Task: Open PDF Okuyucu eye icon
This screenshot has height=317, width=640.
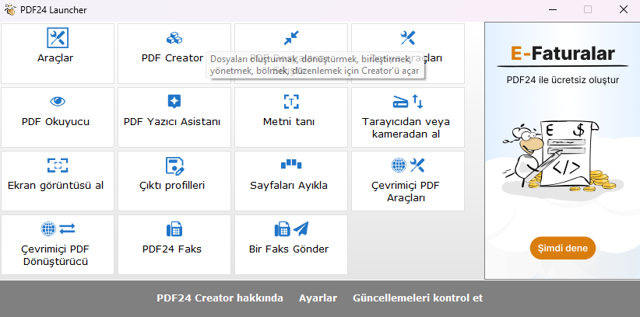Action: 58,102
